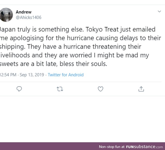Click the 'Non-stop fun at' text

click(112, 147)
